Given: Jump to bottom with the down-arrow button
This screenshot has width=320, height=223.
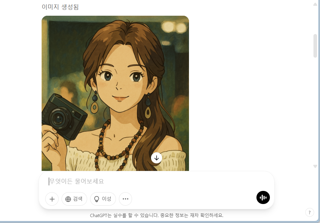Looking at the screenshot, I should (x=157, y=158).
